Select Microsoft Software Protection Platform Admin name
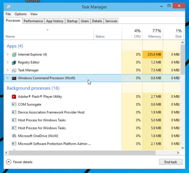This screenshot has height=173, width=189. 54,144
